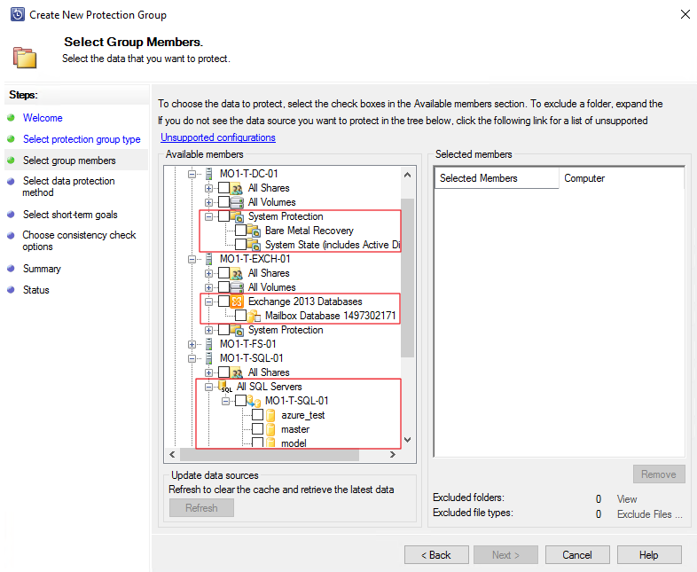Expand the MO1-T-FS-01 server node
The image size is (697, 572).
tap(192, 344)
